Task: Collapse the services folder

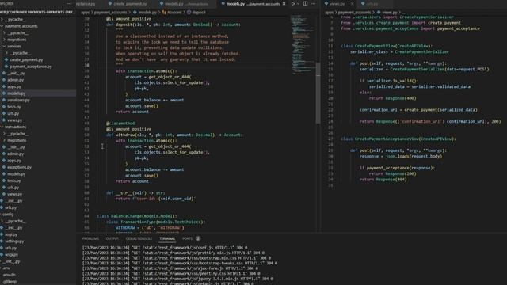Action: pos(5,47)
